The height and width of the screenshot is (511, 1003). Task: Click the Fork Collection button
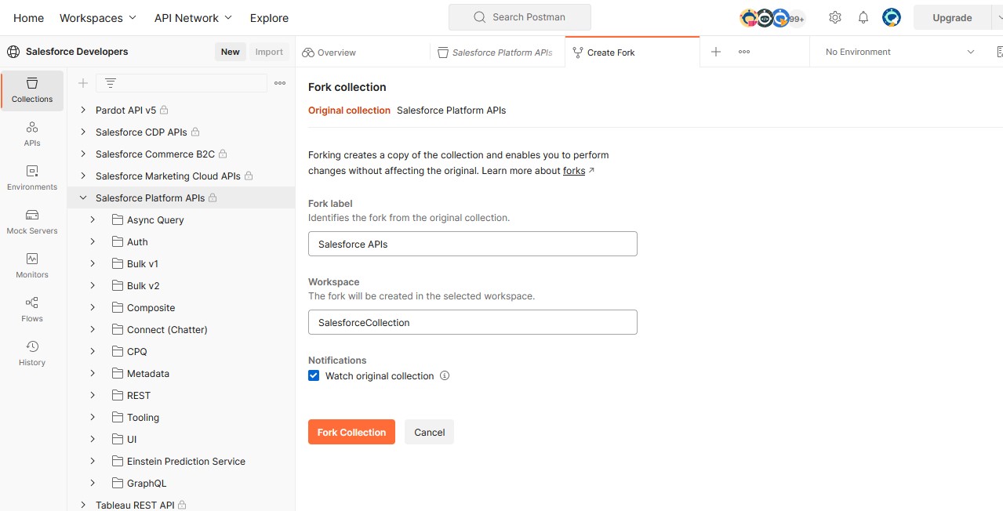[x=351, y=432]
